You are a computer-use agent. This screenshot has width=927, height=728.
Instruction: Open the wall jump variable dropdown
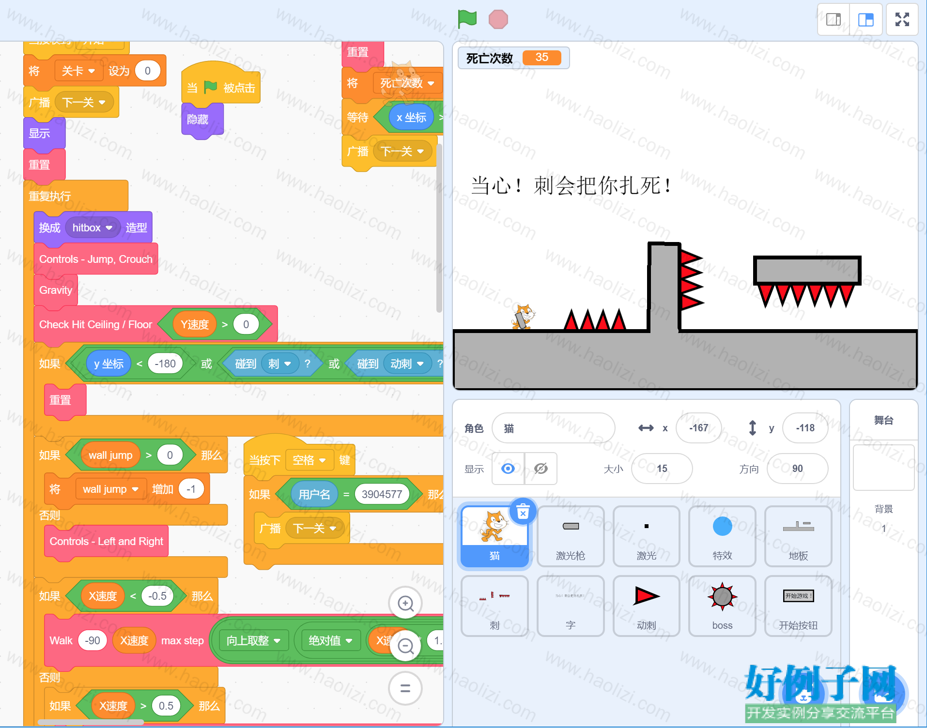coord(110,489)
